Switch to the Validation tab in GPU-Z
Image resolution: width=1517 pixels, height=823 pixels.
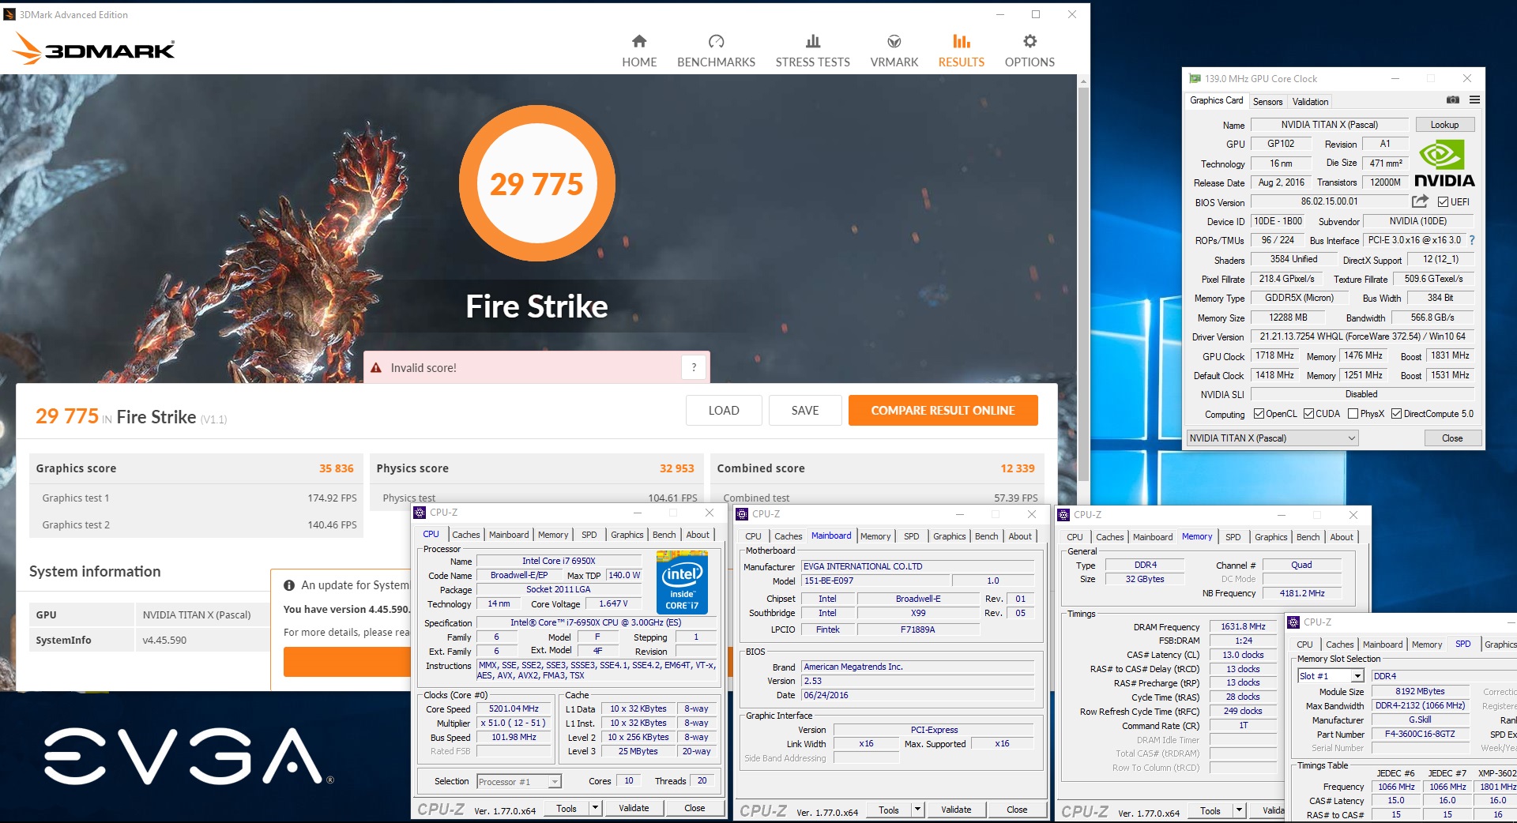pos(1310,102)
